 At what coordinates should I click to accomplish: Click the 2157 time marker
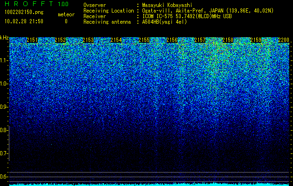point(200,40)
